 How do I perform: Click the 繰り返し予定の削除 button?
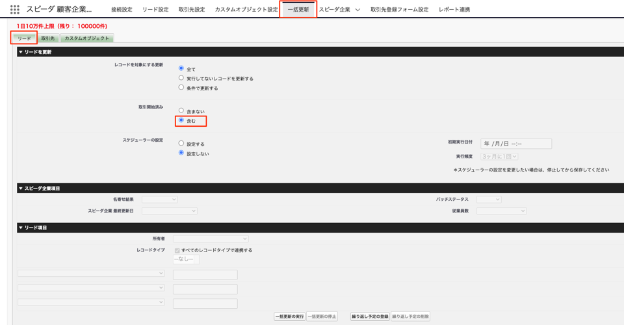click(410, 317)
